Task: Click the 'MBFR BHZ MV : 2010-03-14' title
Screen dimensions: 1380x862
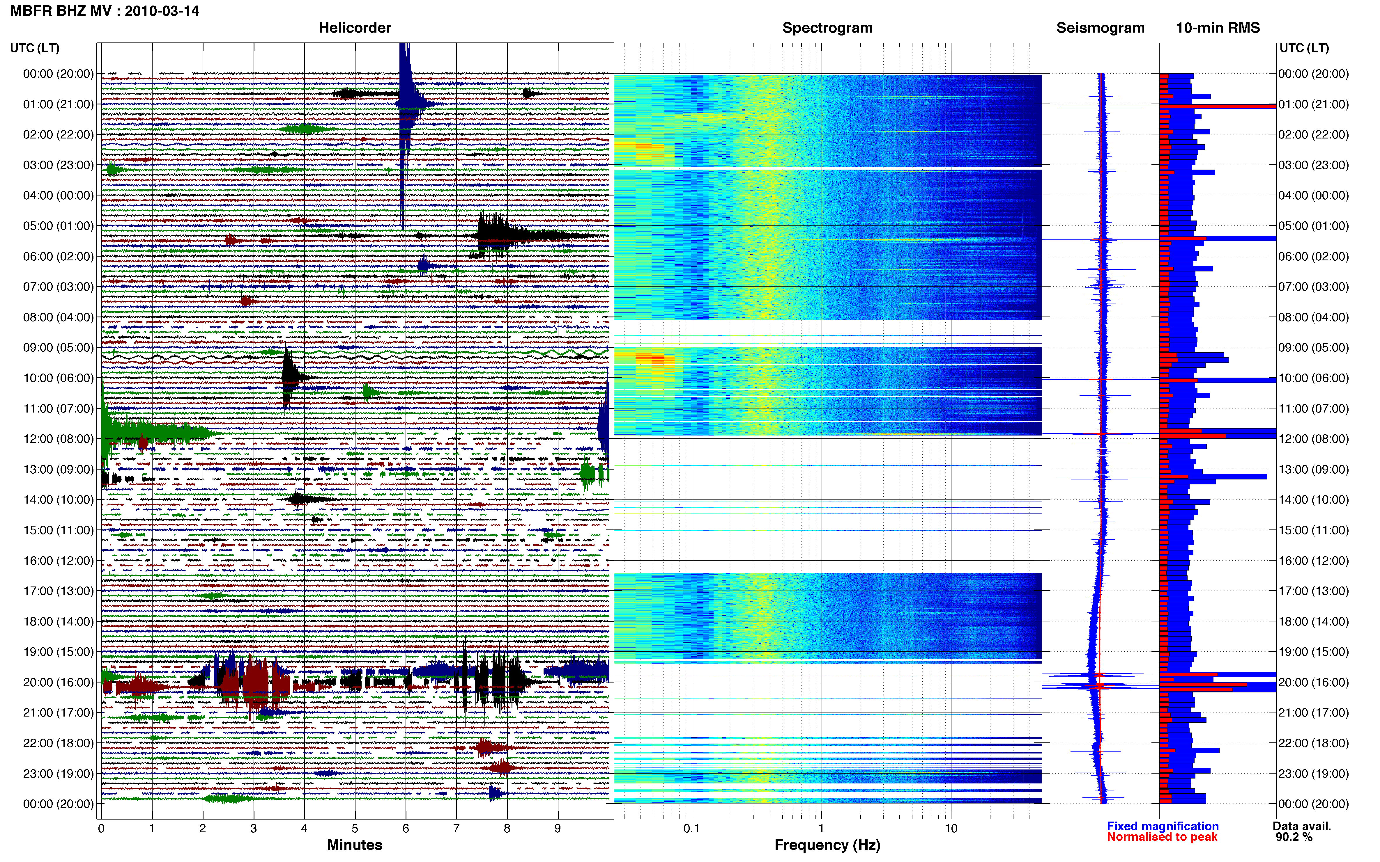Action: (x=105, y=11)
